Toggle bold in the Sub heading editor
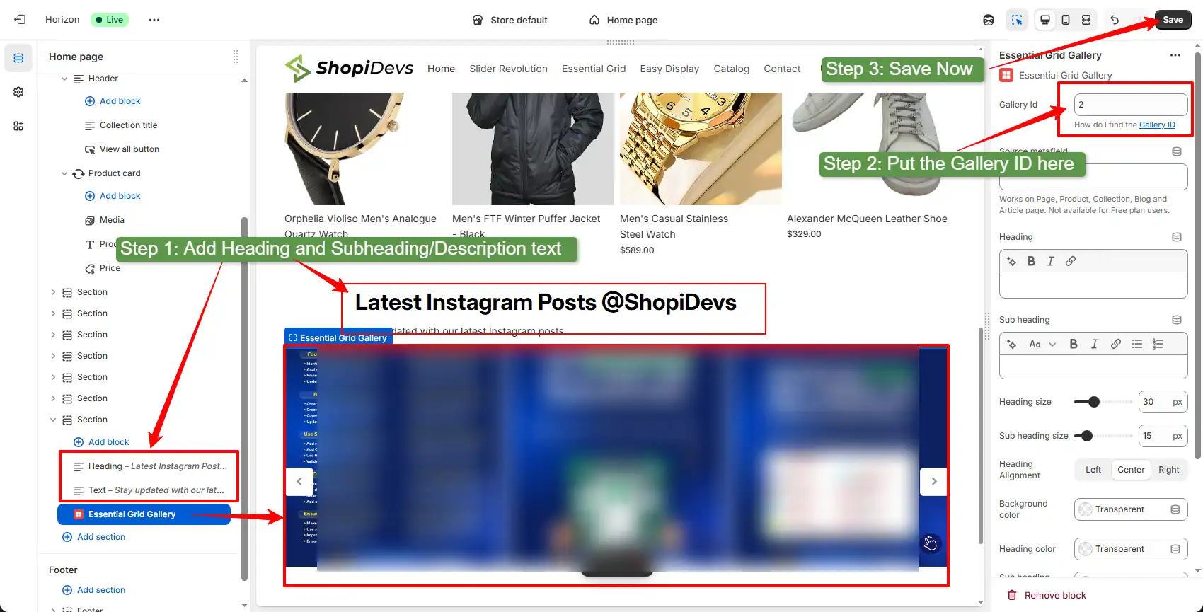The width and height of the screenshot is (1203, 612). (1074, 344)
